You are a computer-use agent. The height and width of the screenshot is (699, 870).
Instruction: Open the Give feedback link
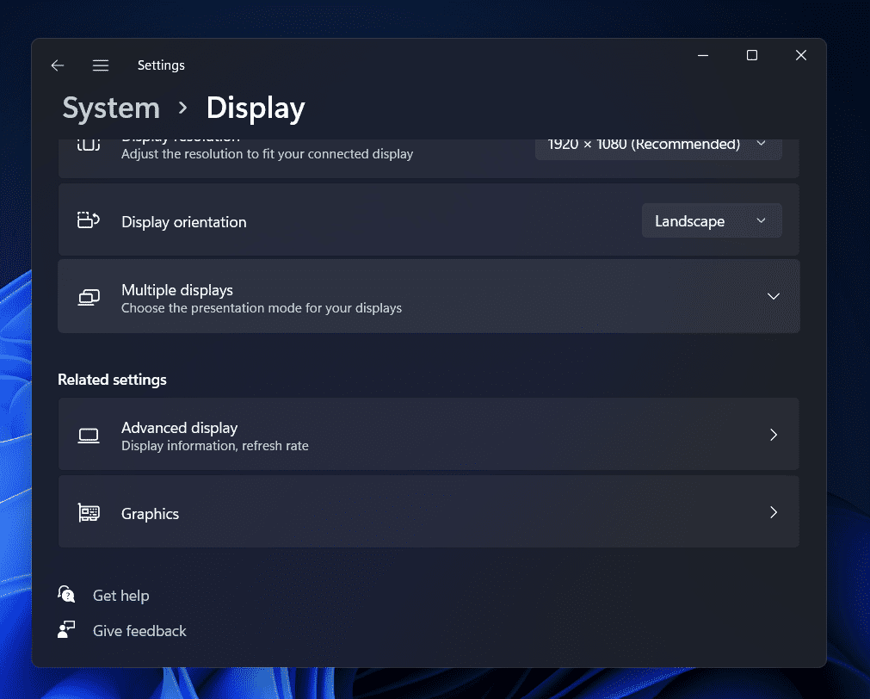pyautogui.click(x=139, y=631)
